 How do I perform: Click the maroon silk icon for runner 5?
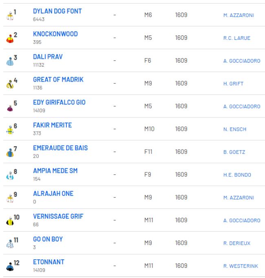click(10, 108)
